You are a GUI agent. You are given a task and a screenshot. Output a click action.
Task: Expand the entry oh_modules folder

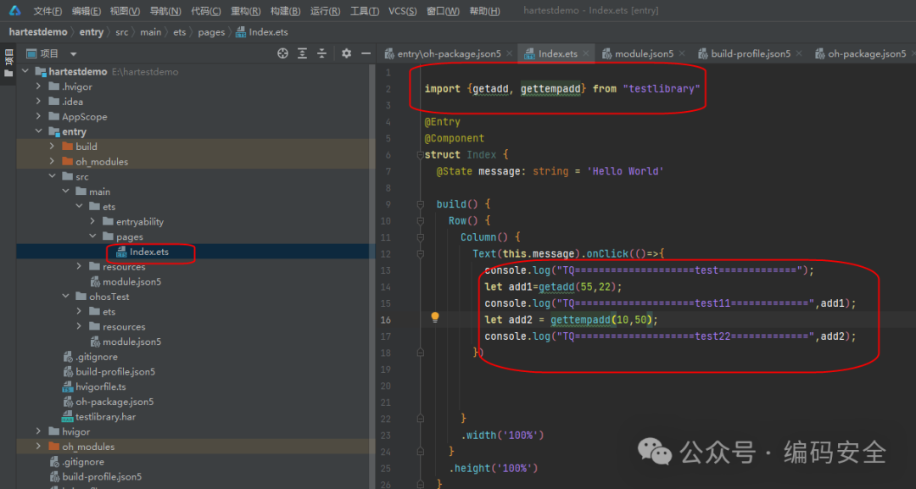tap(52, 161)
